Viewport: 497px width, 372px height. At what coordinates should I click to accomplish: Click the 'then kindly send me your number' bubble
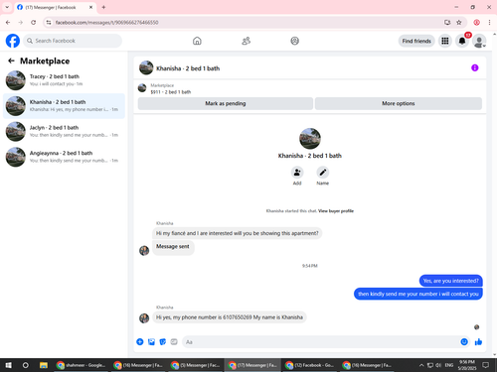point(418,294)
